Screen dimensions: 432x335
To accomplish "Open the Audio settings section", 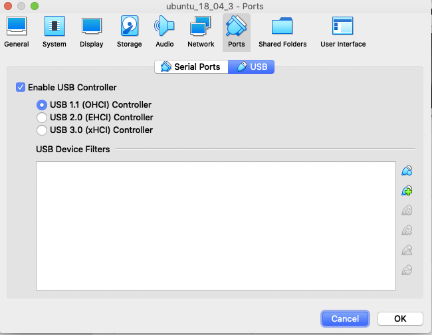I will 164,32.
